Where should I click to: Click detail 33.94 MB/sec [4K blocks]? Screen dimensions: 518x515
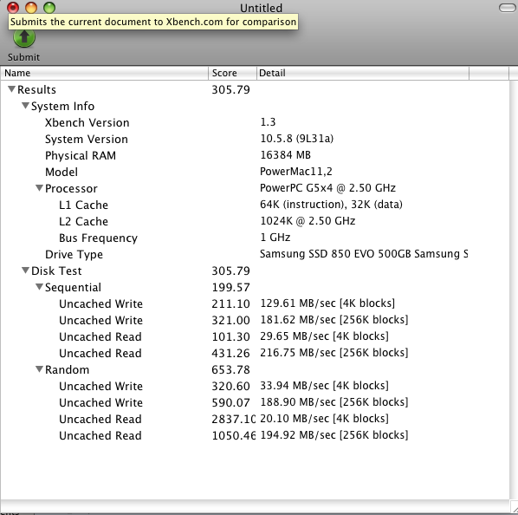pos(324,386)
